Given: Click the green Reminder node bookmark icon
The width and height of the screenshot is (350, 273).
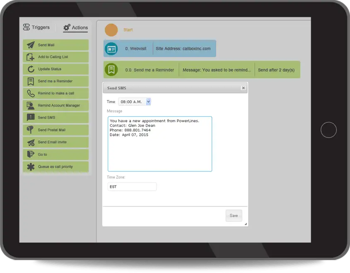Looking at the screenshot, I should (x=111, y=70).
